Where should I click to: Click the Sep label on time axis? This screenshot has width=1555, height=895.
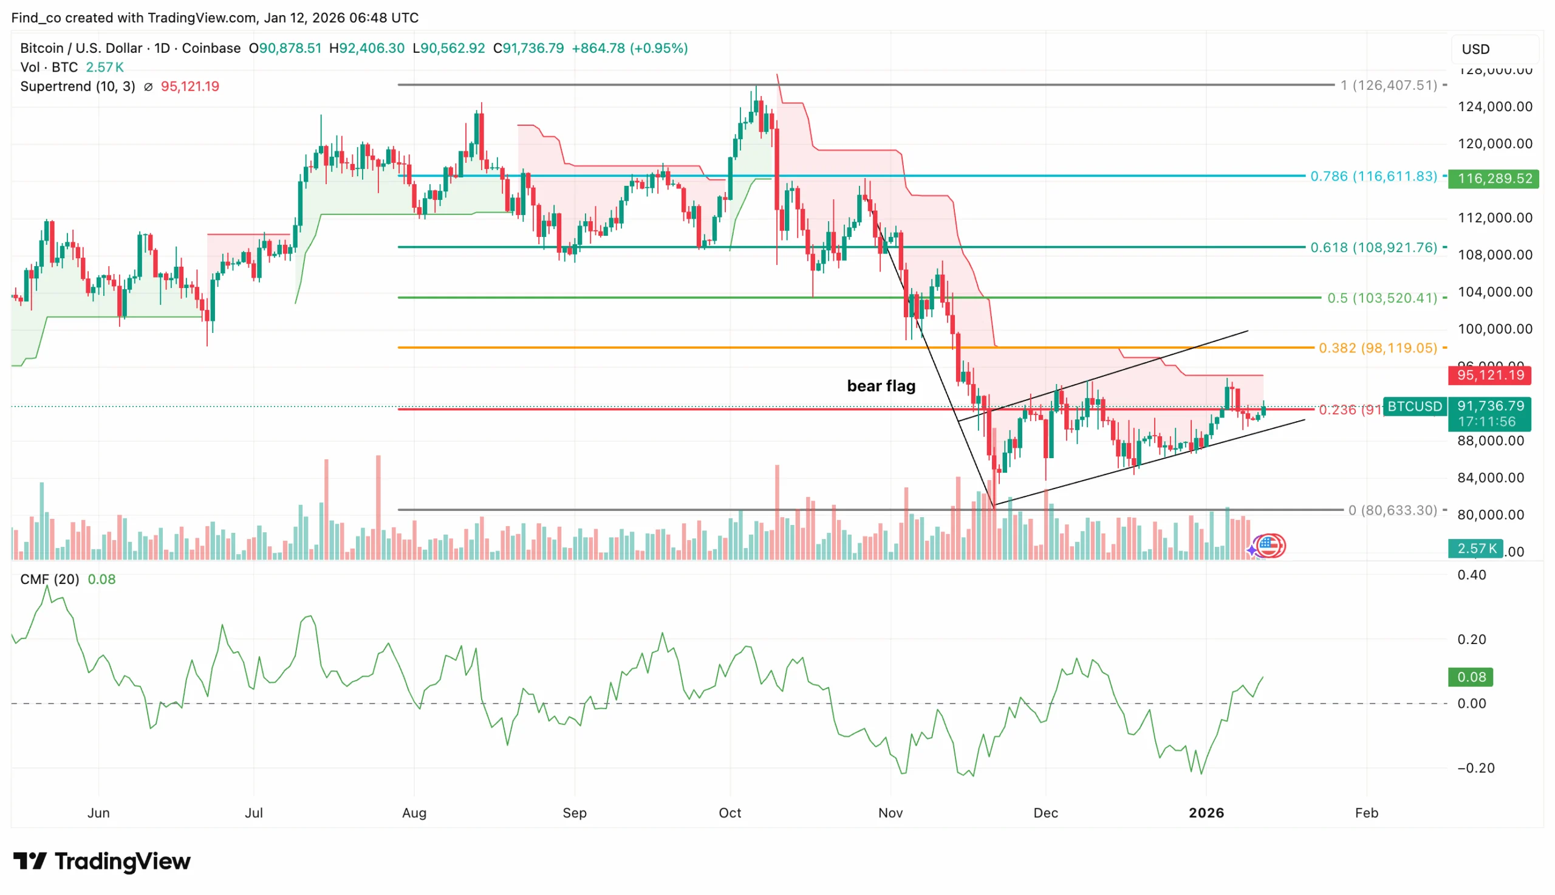tap(575, 812)
